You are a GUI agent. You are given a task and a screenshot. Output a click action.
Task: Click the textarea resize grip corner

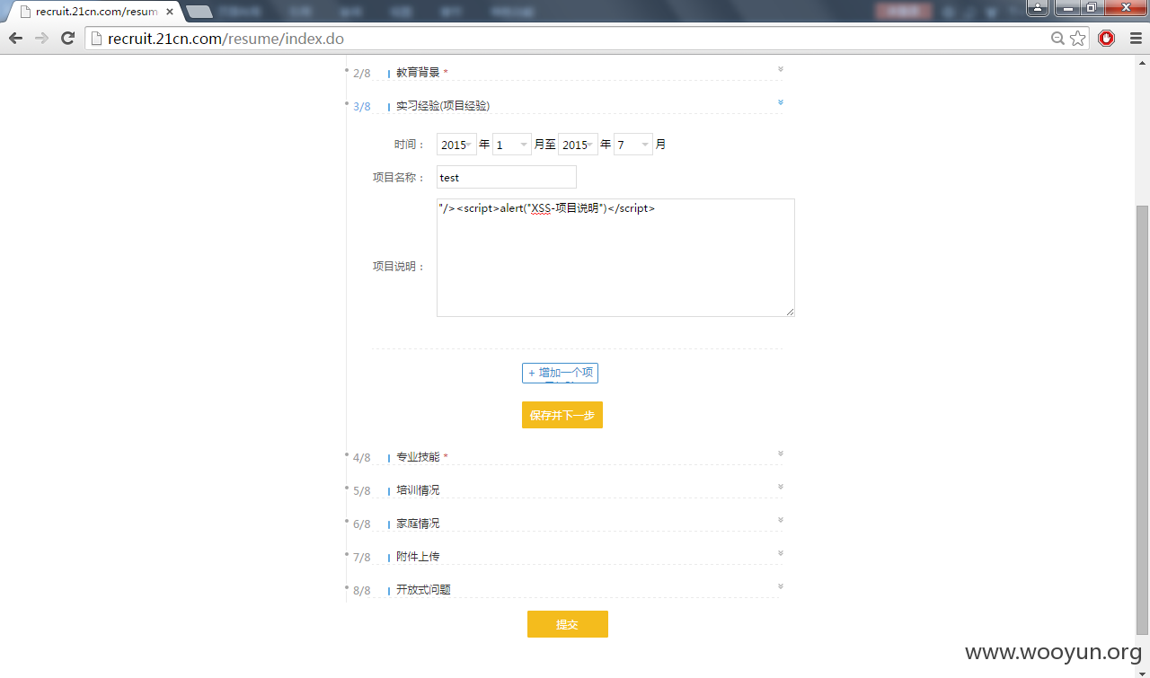point(790,312)
